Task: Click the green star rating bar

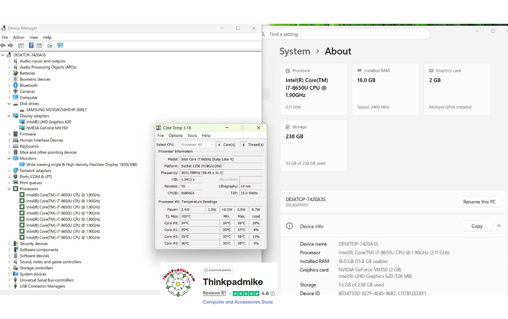Action: pyautogui.click(x=246, y=293)
